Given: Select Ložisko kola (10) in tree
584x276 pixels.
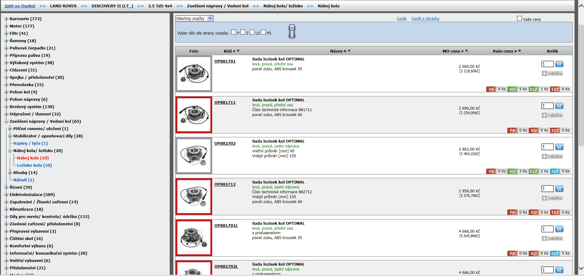Looking at the screenshot, I should 34,165.
